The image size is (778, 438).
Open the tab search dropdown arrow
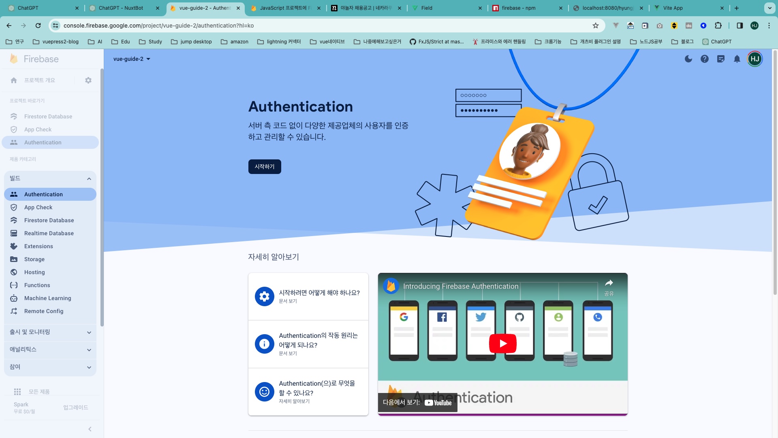tap(769, 8)
